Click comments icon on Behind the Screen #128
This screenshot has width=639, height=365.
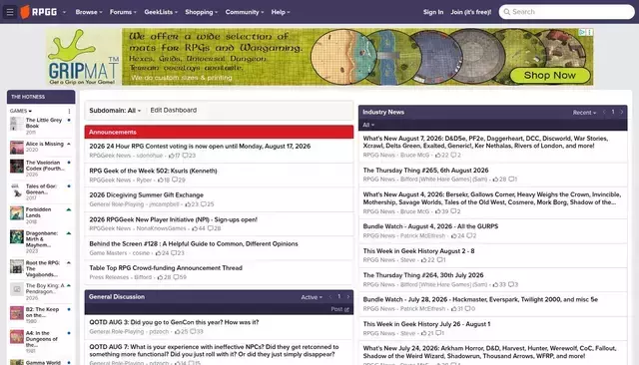click(174, 253)
